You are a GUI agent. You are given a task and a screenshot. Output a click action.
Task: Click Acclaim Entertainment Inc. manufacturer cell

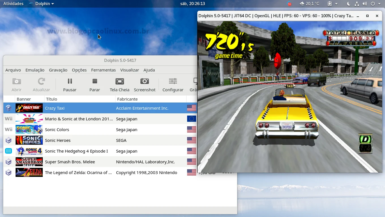[x=142, y=108]
